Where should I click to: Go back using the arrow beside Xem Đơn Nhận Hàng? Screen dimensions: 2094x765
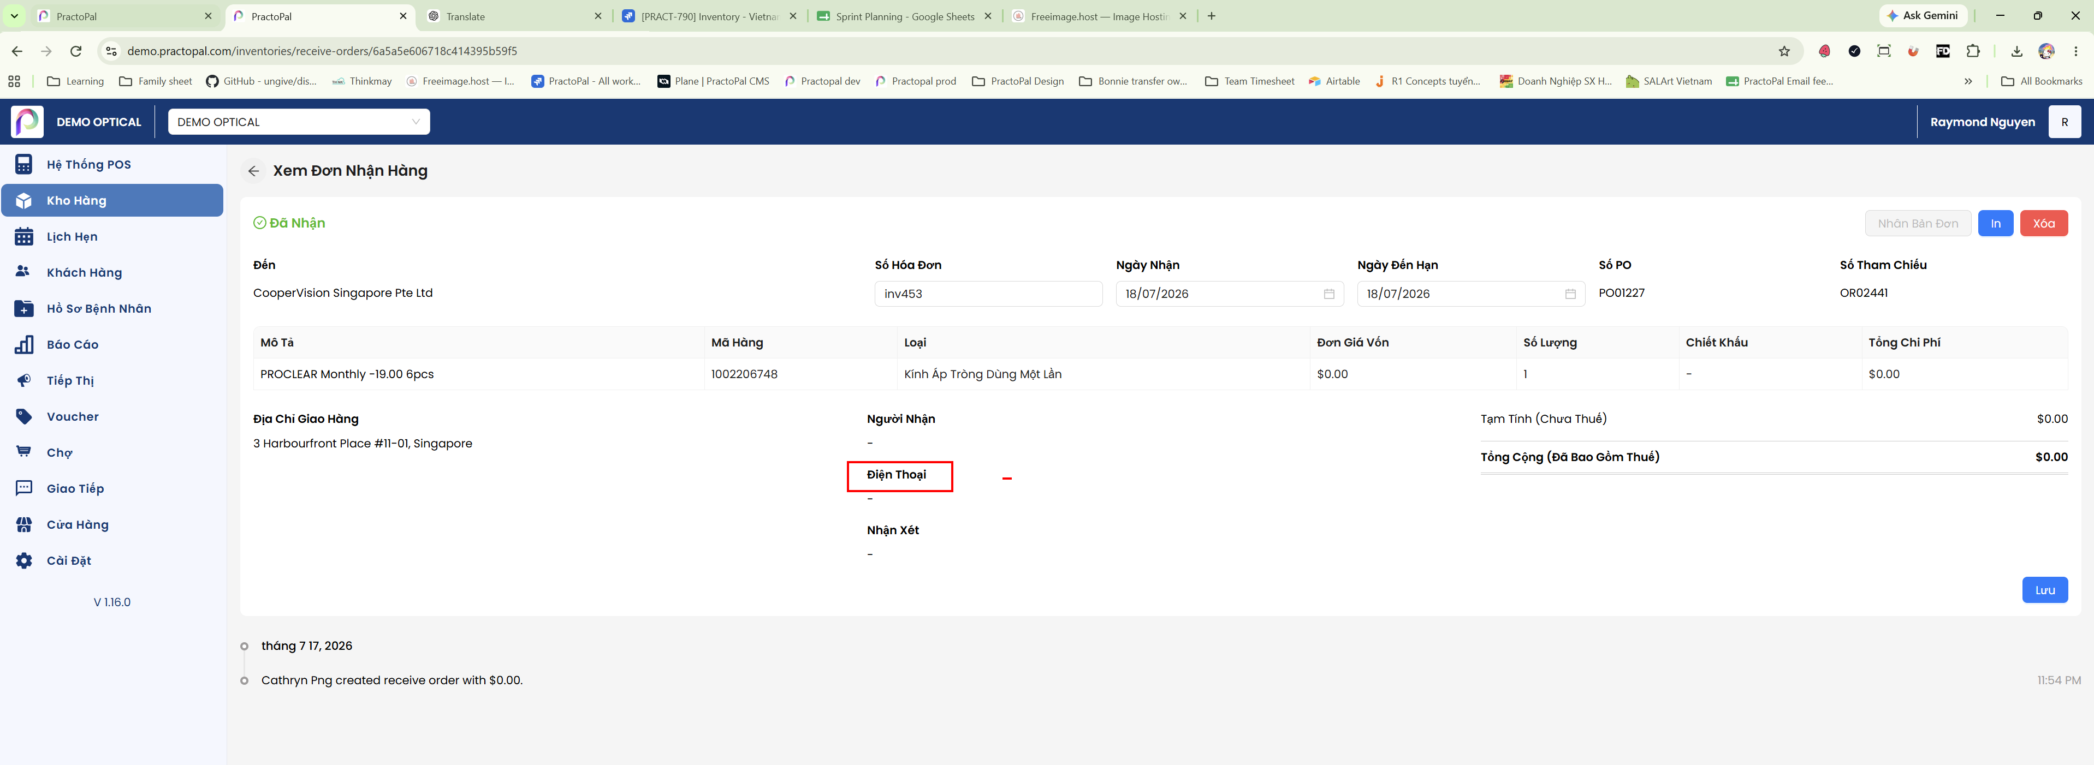(253, 171)
